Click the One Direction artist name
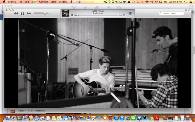This screenshot has height=122, width=195. point(98,13)
